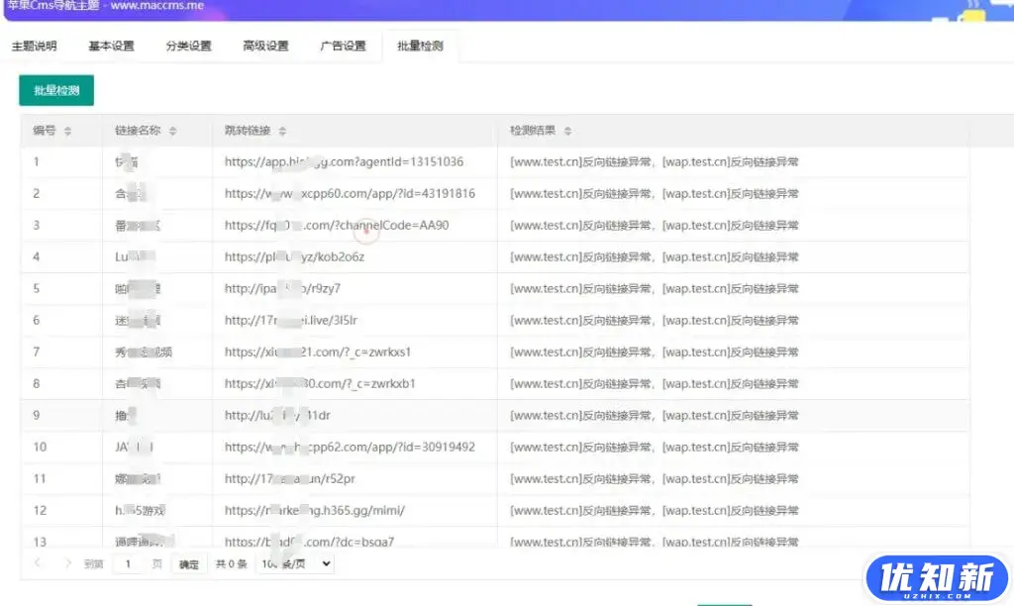Open the 基本设置 tab
This screenshot has width=1014, height=606.
110,46
